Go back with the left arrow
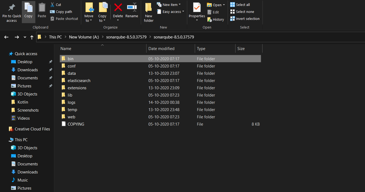This screenshot has height=192, width=365. (x=6, y=37)
